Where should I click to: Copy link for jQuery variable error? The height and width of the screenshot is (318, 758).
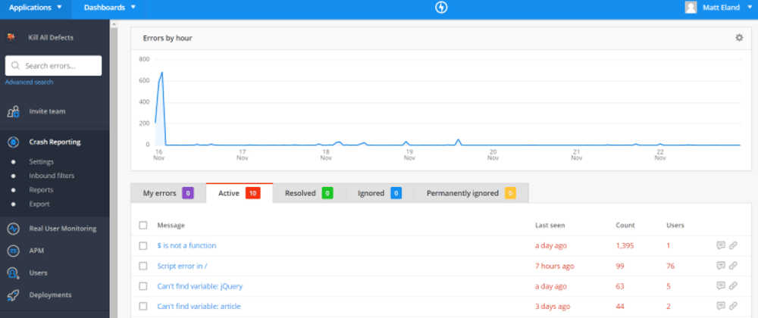point(733,285)
